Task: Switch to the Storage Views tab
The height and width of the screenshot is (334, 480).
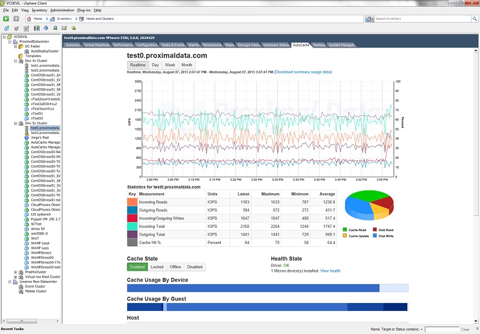Action: click(248, 45)
